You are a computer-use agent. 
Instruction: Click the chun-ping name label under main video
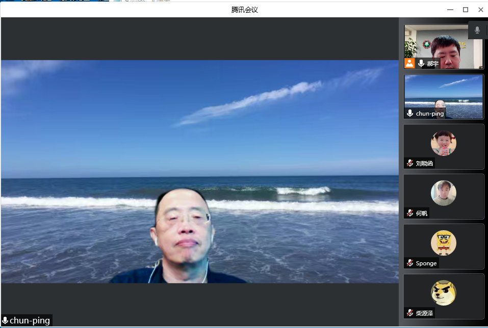[x=30, y=320]
